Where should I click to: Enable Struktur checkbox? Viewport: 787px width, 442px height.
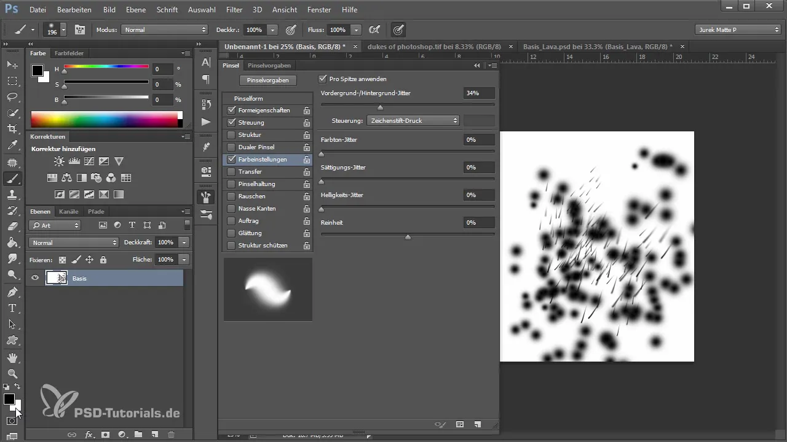pyautogui.click(x=231, y=135)
